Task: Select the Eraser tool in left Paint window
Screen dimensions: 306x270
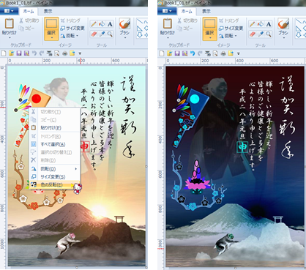Action: pos(94,34)
